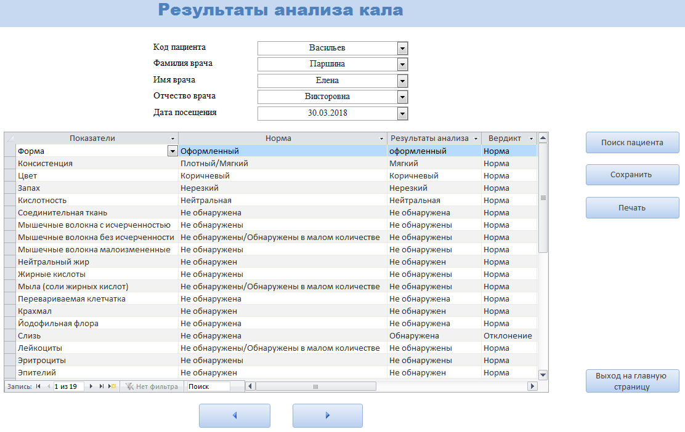Open the 'Вердикт' column filter arrow
Image resolution: width=685 pixels, height=432 pixels.
click(x=531, y=138)
